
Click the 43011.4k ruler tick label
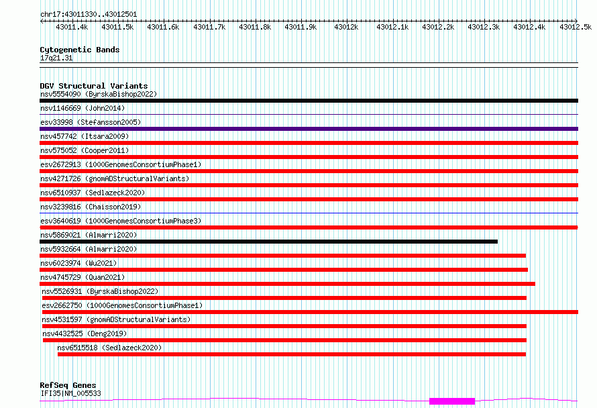tap(72, 27)
